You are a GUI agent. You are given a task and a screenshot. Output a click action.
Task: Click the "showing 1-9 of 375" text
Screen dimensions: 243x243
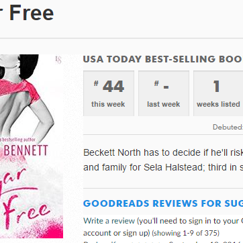(x=186, y=233)
